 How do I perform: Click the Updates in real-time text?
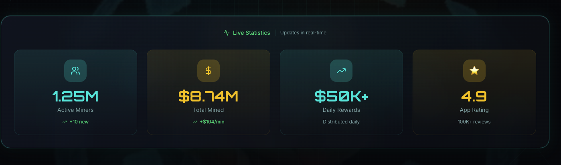pos(303,33)
